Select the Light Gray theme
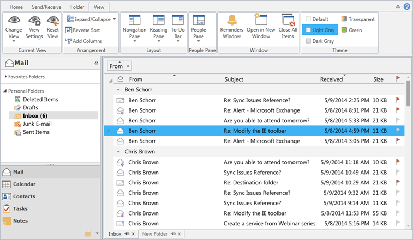 click(321, 30)
